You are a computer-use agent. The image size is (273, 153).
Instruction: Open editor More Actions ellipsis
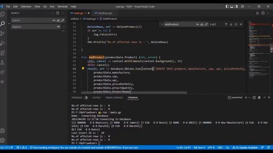click(268, 13)
